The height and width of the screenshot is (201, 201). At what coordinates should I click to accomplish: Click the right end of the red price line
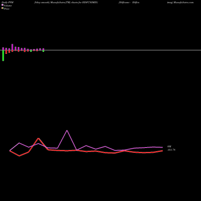pos(162,151)
